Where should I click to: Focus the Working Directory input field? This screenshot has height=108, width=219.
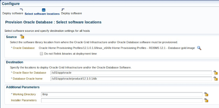[x=122, y=94]
